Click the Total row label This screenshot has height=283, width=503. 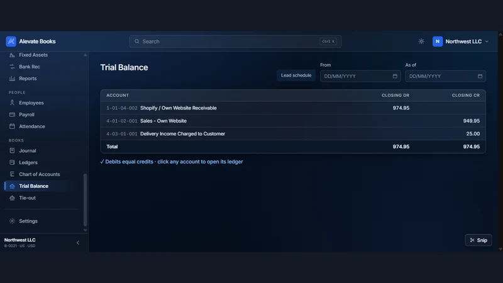(x=112, y=147)
